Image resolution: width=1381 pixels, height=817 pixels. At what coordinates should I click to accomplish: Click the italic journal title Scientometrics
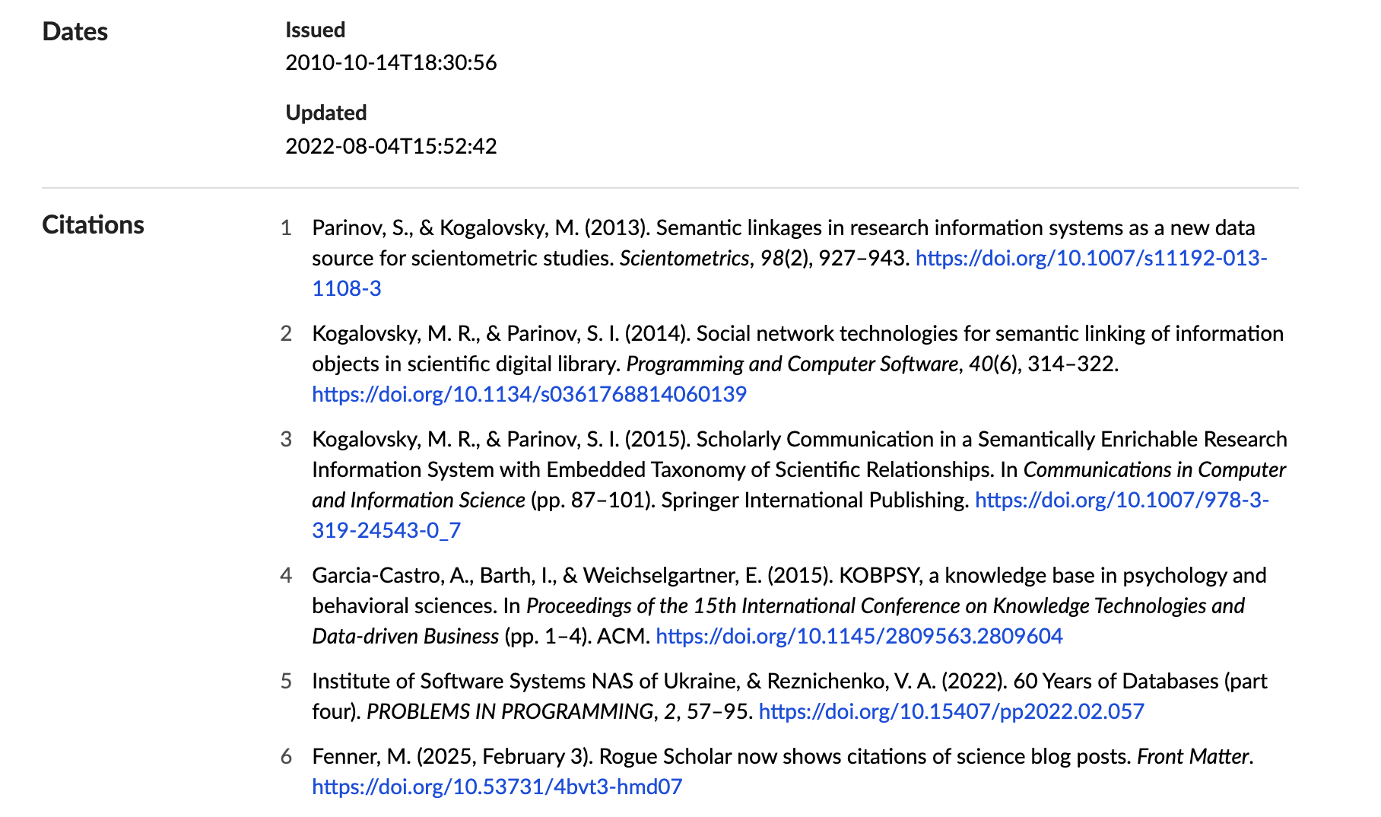tap(684, 259)
